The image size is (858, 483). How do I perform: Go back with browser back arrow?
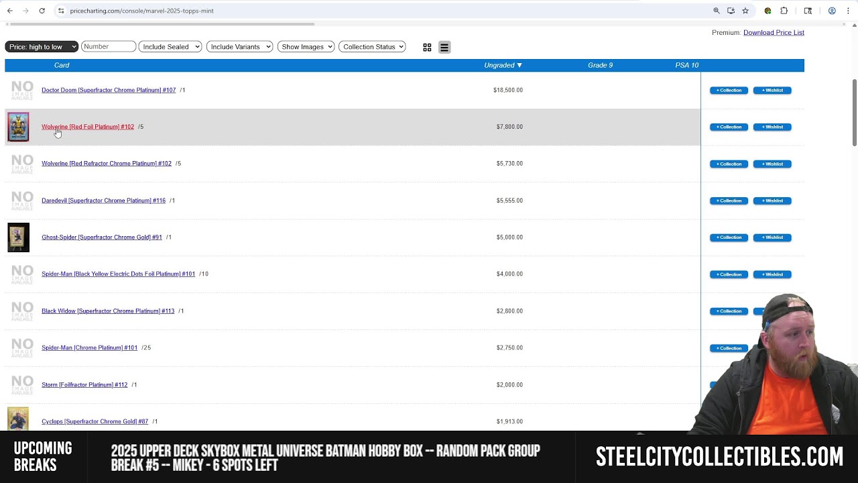9,11
